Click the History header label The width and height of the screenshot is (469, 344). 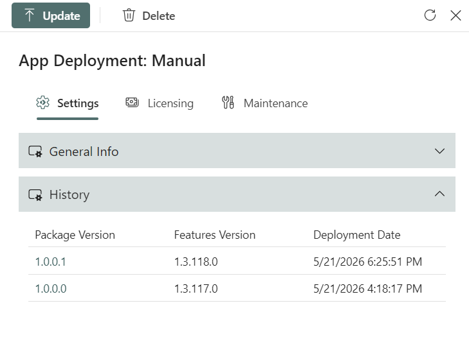69,195
